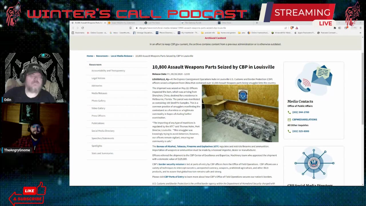This screenshot has height=206, width=366.
Task: Open the Manage Education bookmark
Action: pyautogui.click(x=143, y=33)
